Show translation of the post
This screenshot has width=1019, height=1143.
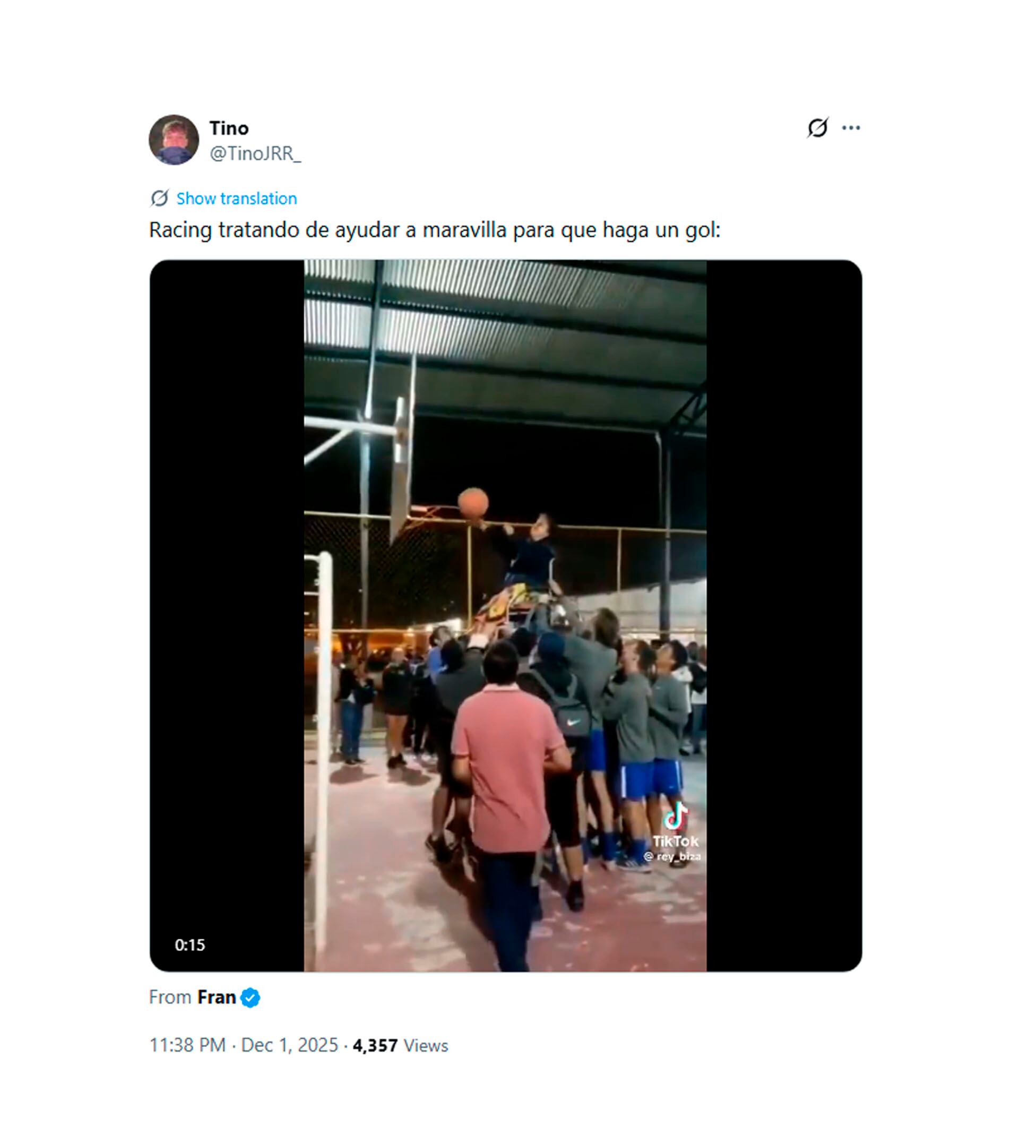tap(236, 198)
